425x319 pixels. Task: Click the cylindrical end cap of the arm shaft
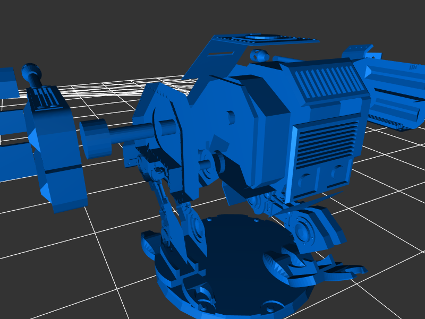(94, 137)
